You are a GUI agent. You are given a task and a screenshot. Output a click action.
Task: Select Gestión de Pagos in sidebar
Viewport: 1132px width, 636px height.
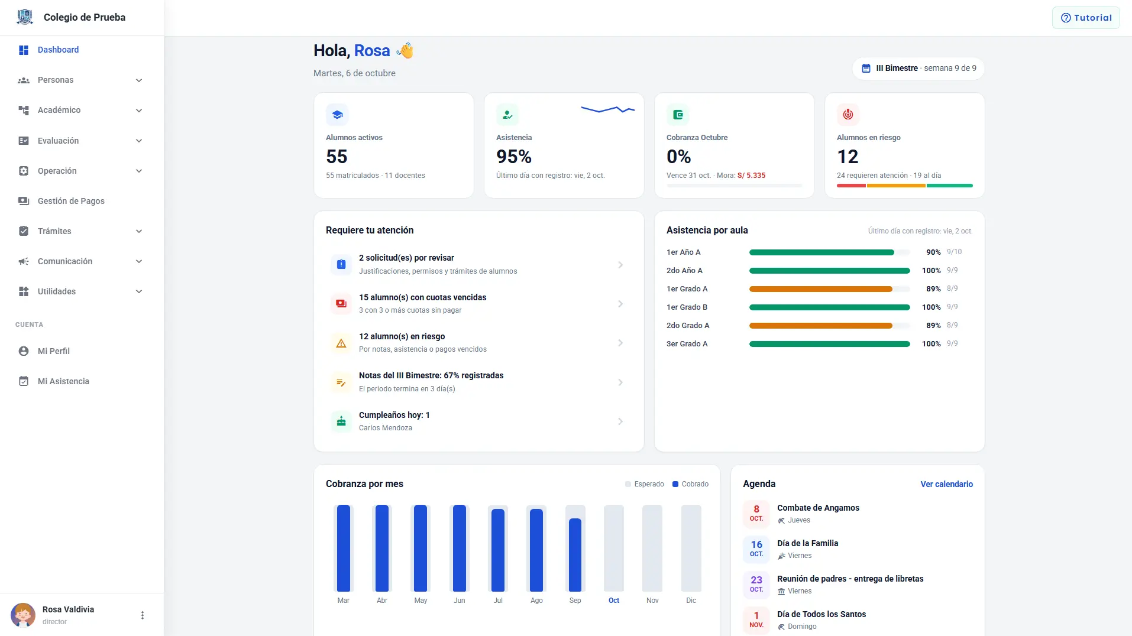click(x=82, y=201)
